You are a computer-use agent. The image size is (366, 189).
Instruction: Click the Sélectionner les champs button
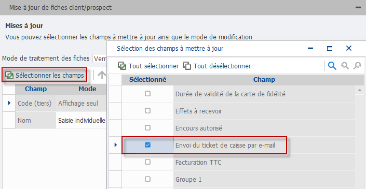tap(45, 76)
